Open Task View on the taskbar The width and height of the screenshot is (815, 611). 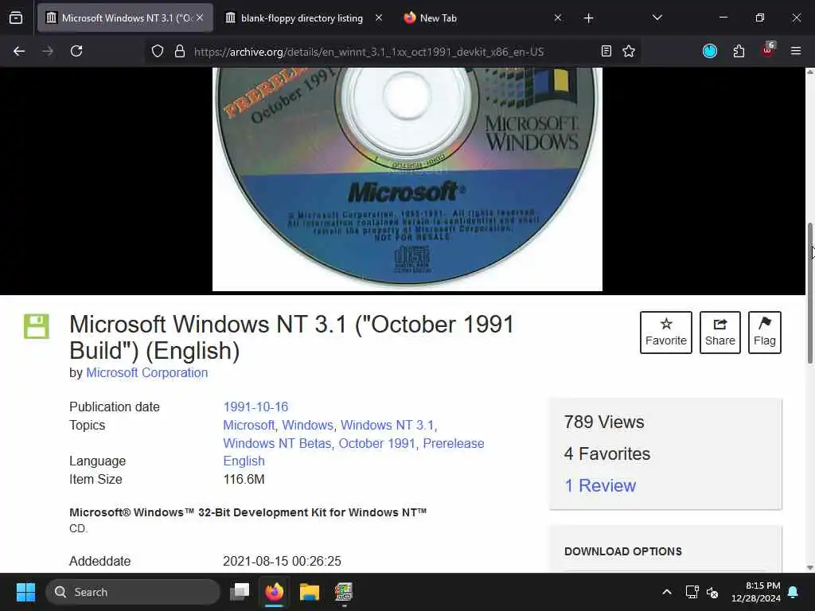point(240,592)
